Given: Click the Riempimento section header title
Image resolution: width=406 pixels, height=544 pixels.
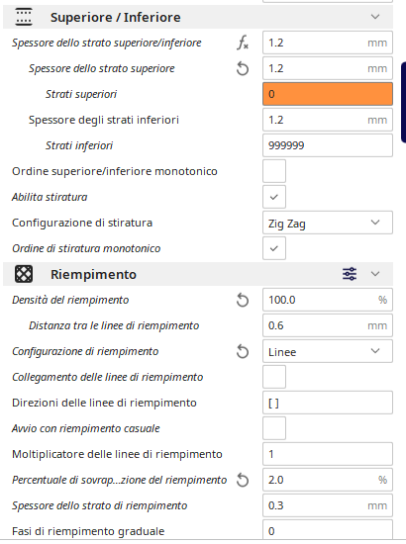Looking at the screenshot, I should tap(93, 274).
